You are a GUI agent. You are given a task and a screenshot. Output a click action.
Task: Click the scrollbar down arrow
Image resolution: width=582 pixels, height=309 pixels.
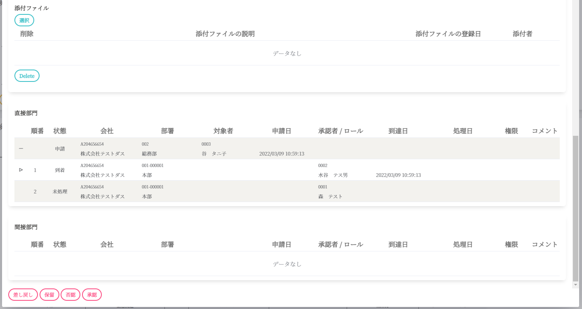coord(575,285)
